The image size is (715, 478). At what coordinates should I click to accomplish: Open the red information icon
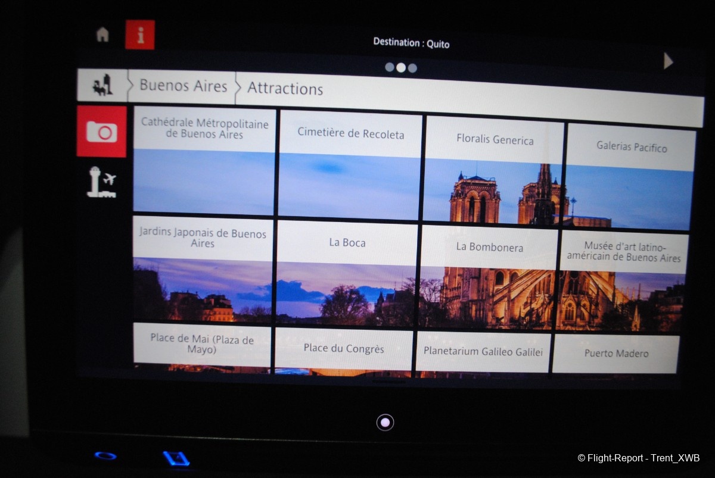(x=140, y=35)
